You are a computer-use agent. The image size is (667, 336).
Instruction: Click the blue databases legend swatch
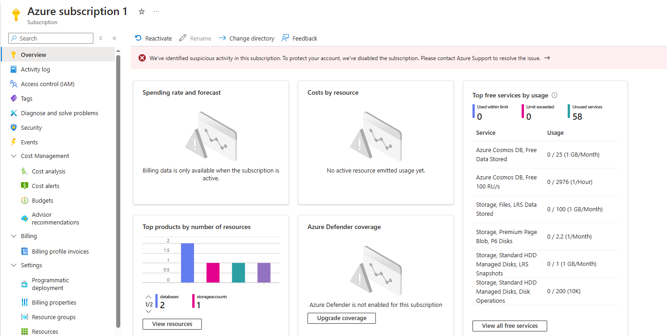(156, 301)
